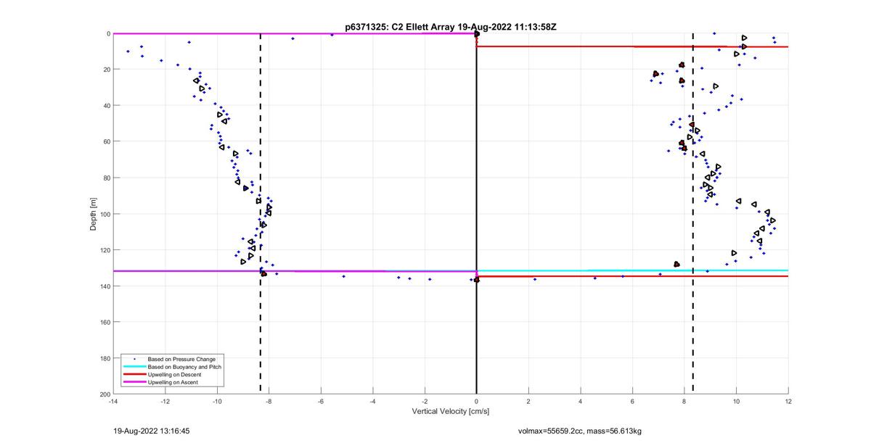
Task: Click the velocity axis tick label '6'
Action: tap(633, 400)
